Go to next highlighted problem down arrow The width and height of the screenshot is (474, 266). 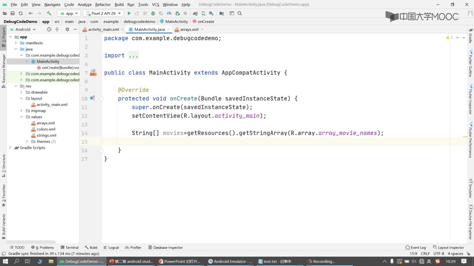(464, 38)
